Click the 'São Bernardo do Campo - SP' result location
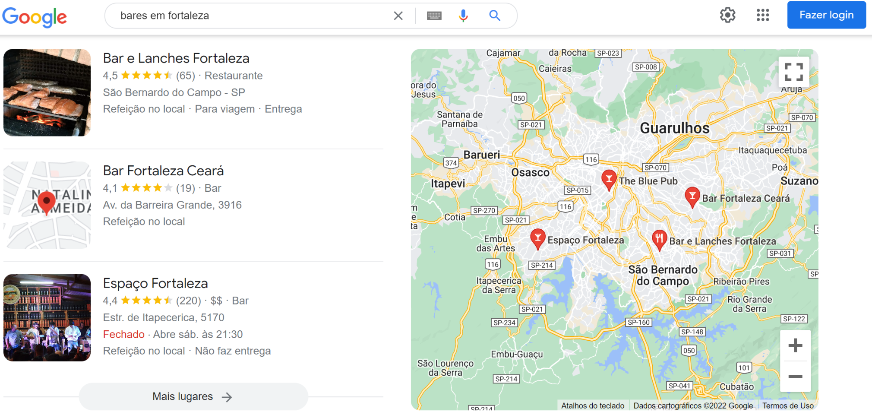Screen dimensions: 872x418 (x=174, y=92)
